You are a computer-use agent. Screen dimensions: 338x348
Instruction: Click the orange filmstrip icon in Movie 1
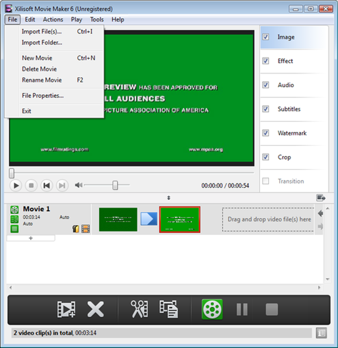(86, 228)
